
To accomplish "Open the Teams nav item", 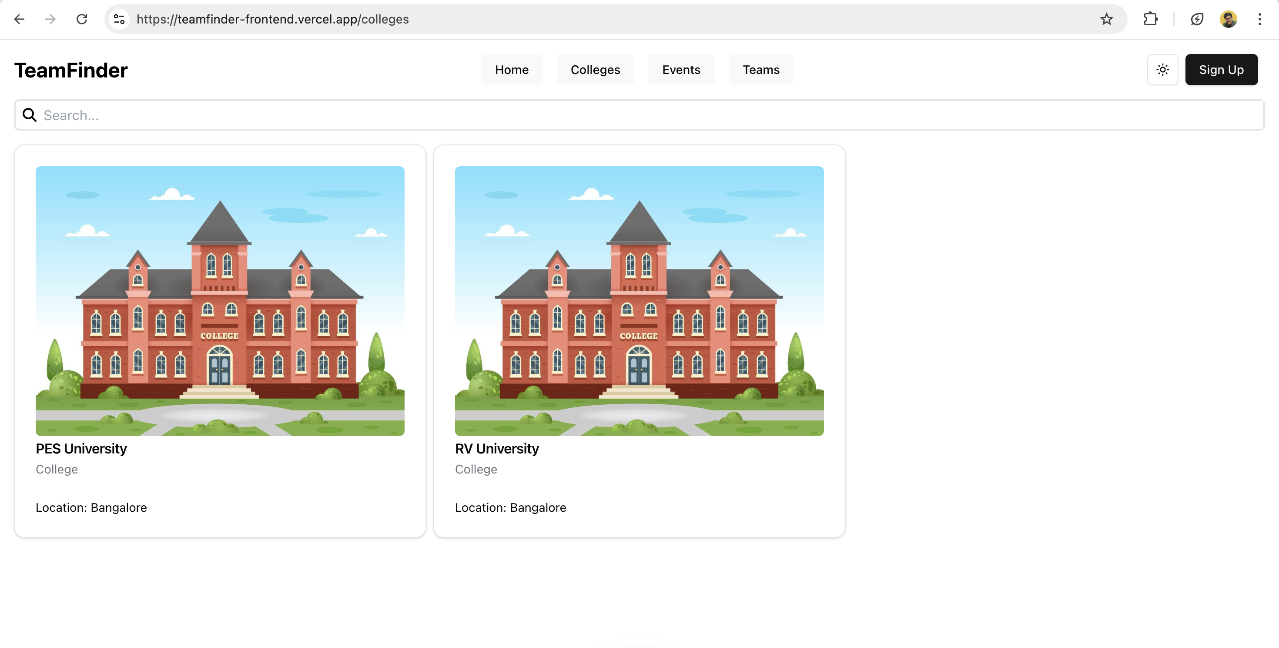I will tap(760, 70).
